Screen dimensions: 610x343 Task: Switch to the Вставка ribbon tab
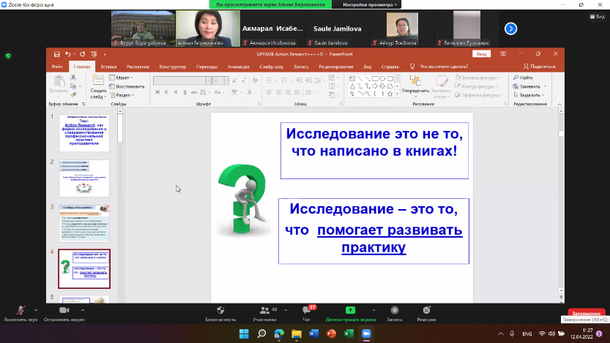pos(109,67)
